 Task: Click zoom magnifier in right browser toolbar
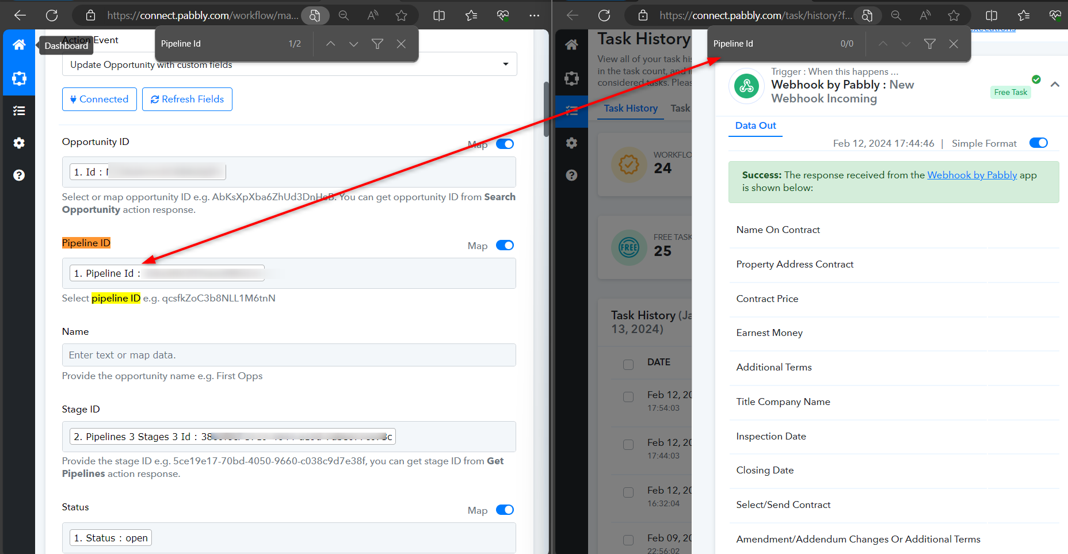pyautogui.click(x=896, y=16)
